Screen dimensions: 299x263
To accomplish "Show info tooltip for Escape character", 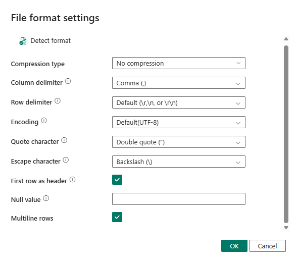I will click(66, 160).
